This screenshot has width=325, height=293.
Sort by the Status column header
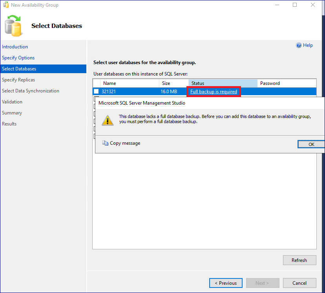(223, 83)
